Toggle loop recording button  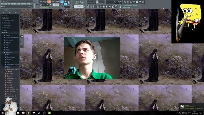[x=57, y=2]
